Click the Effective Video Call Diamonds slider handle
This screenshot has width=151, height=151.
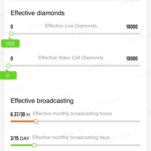[x=8, y=66]
